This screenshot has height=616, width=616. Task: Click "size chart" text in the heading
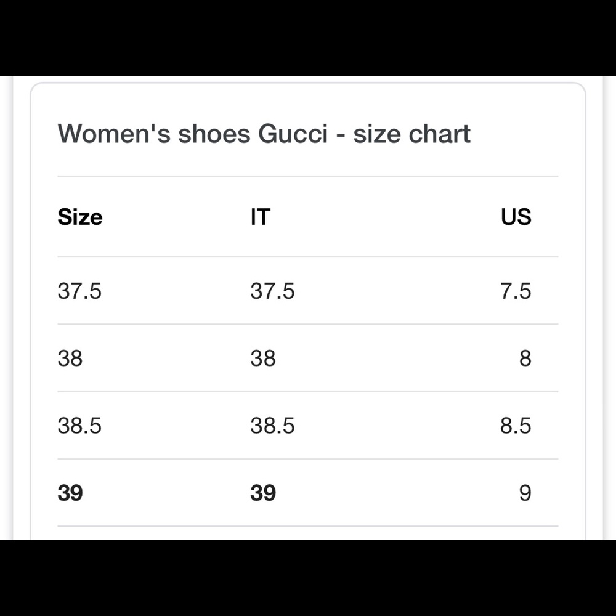tap(411, 134)
